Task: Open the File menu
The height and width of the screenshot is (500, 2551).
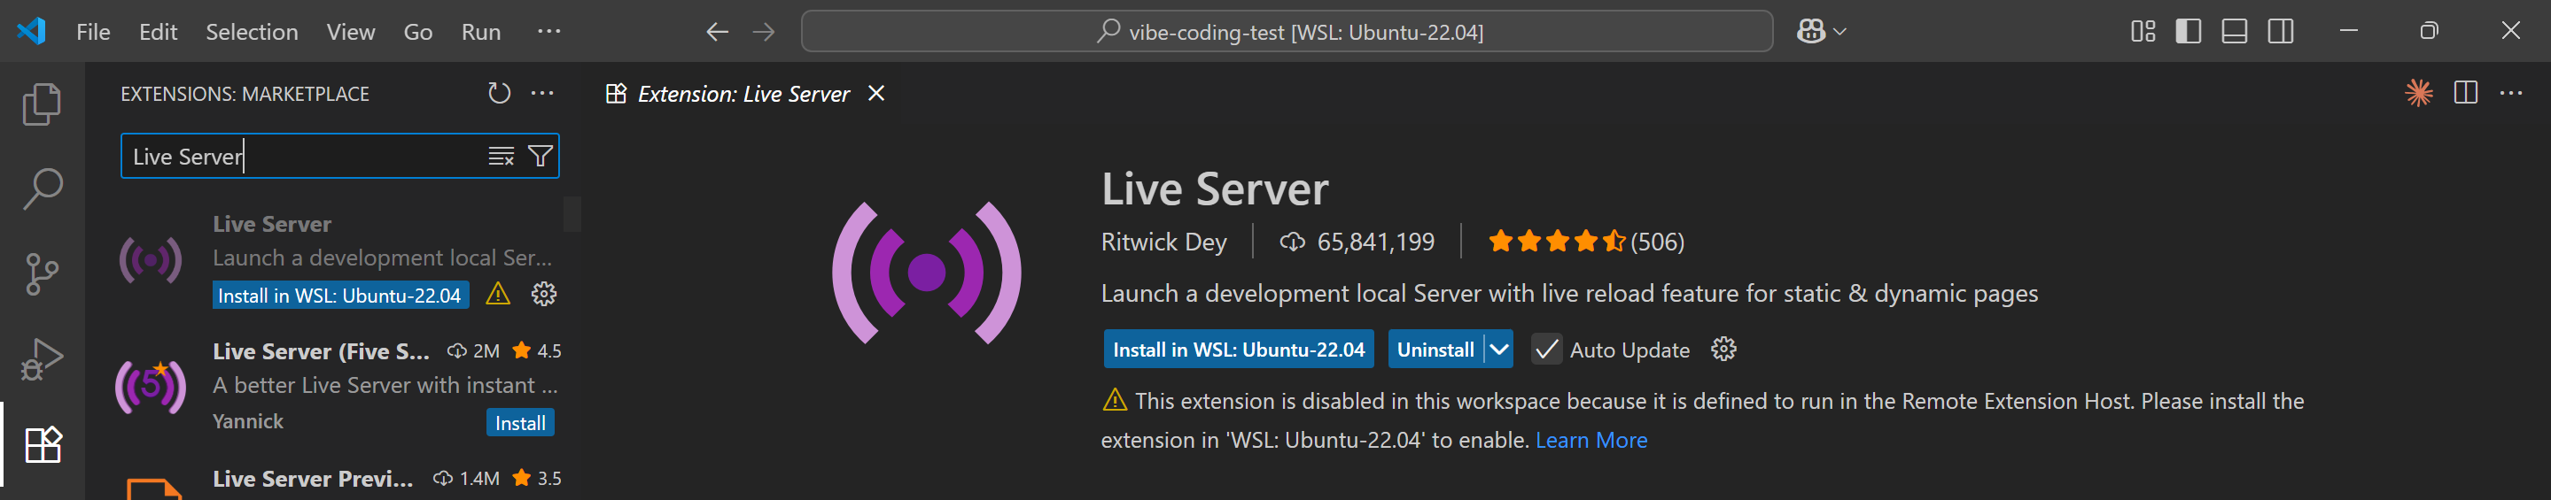Action: [93, 32]
